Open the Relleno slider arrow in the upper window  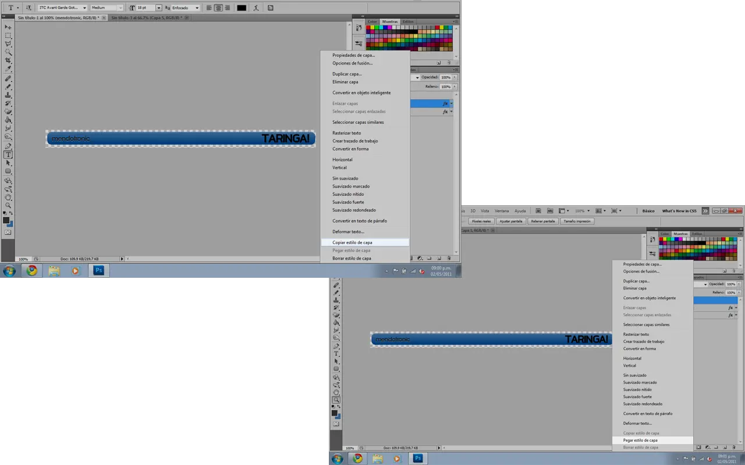455,87
